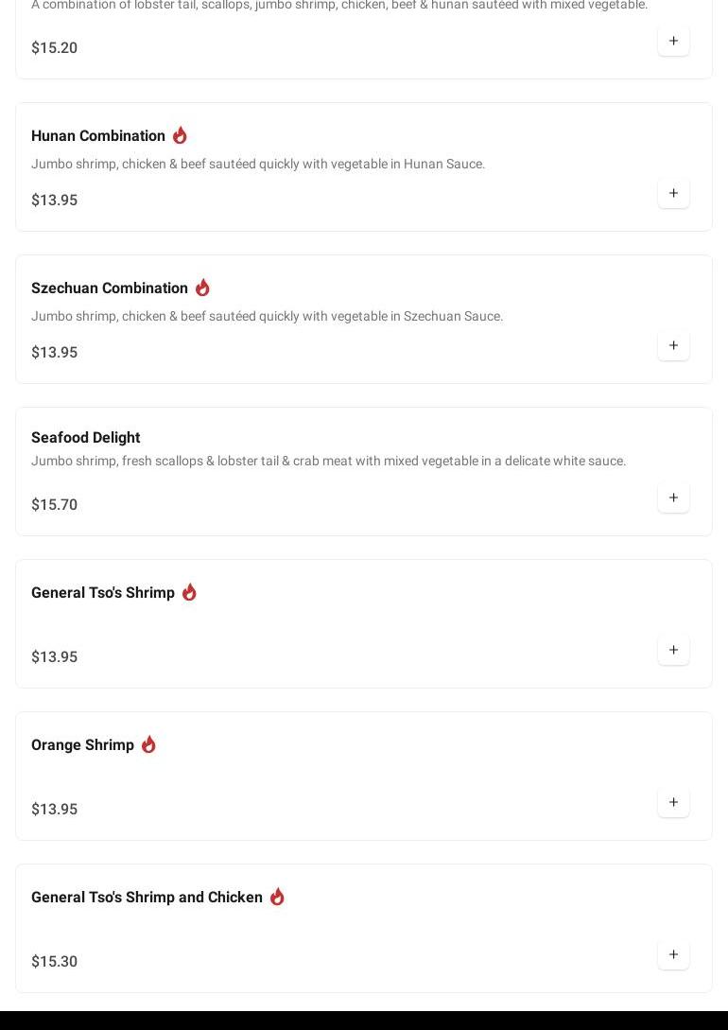Click flame icon beside Orange Shrimp

[x=148, y=744]
